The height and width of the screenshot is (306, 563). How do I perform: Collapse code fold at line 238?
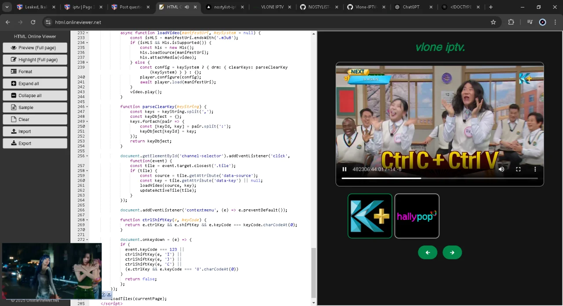coord(87,62)
